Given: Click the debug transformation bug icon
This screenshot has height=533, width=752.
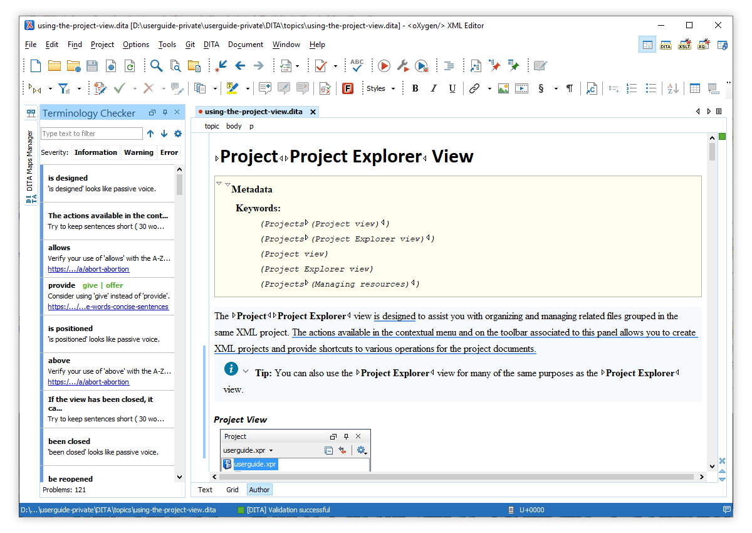Looking at the screenshot, I should pyautogui.click(x=422, y=66).
